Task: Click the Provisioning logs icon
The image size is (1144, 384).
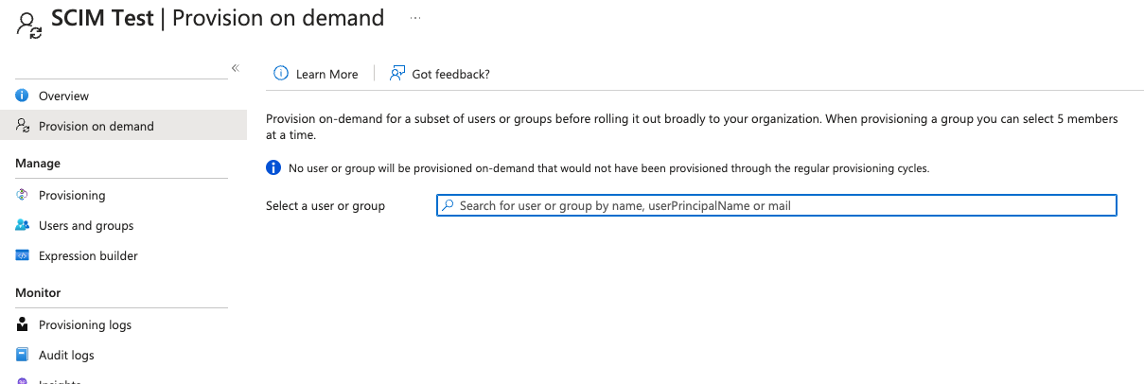Action: (x=22, y=324)
